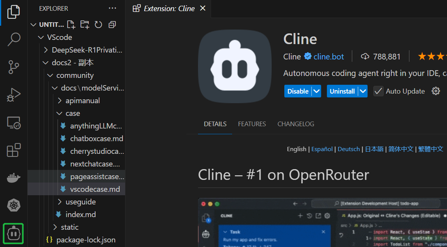Screen dimensions: 447x247
Task: Open the Extensions view
Action: tap(14, 150)
